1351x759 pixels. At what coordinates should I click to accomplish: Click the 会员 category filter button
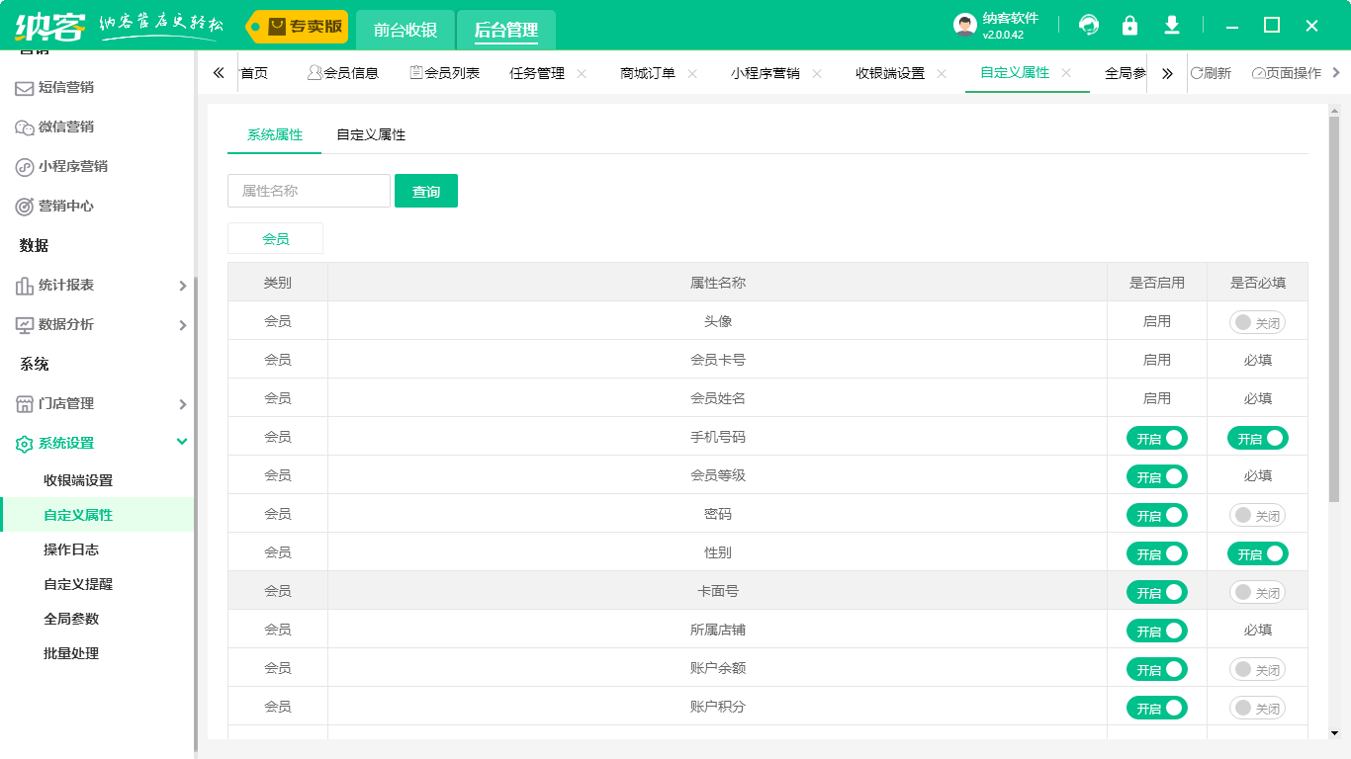tap(276, 238)
